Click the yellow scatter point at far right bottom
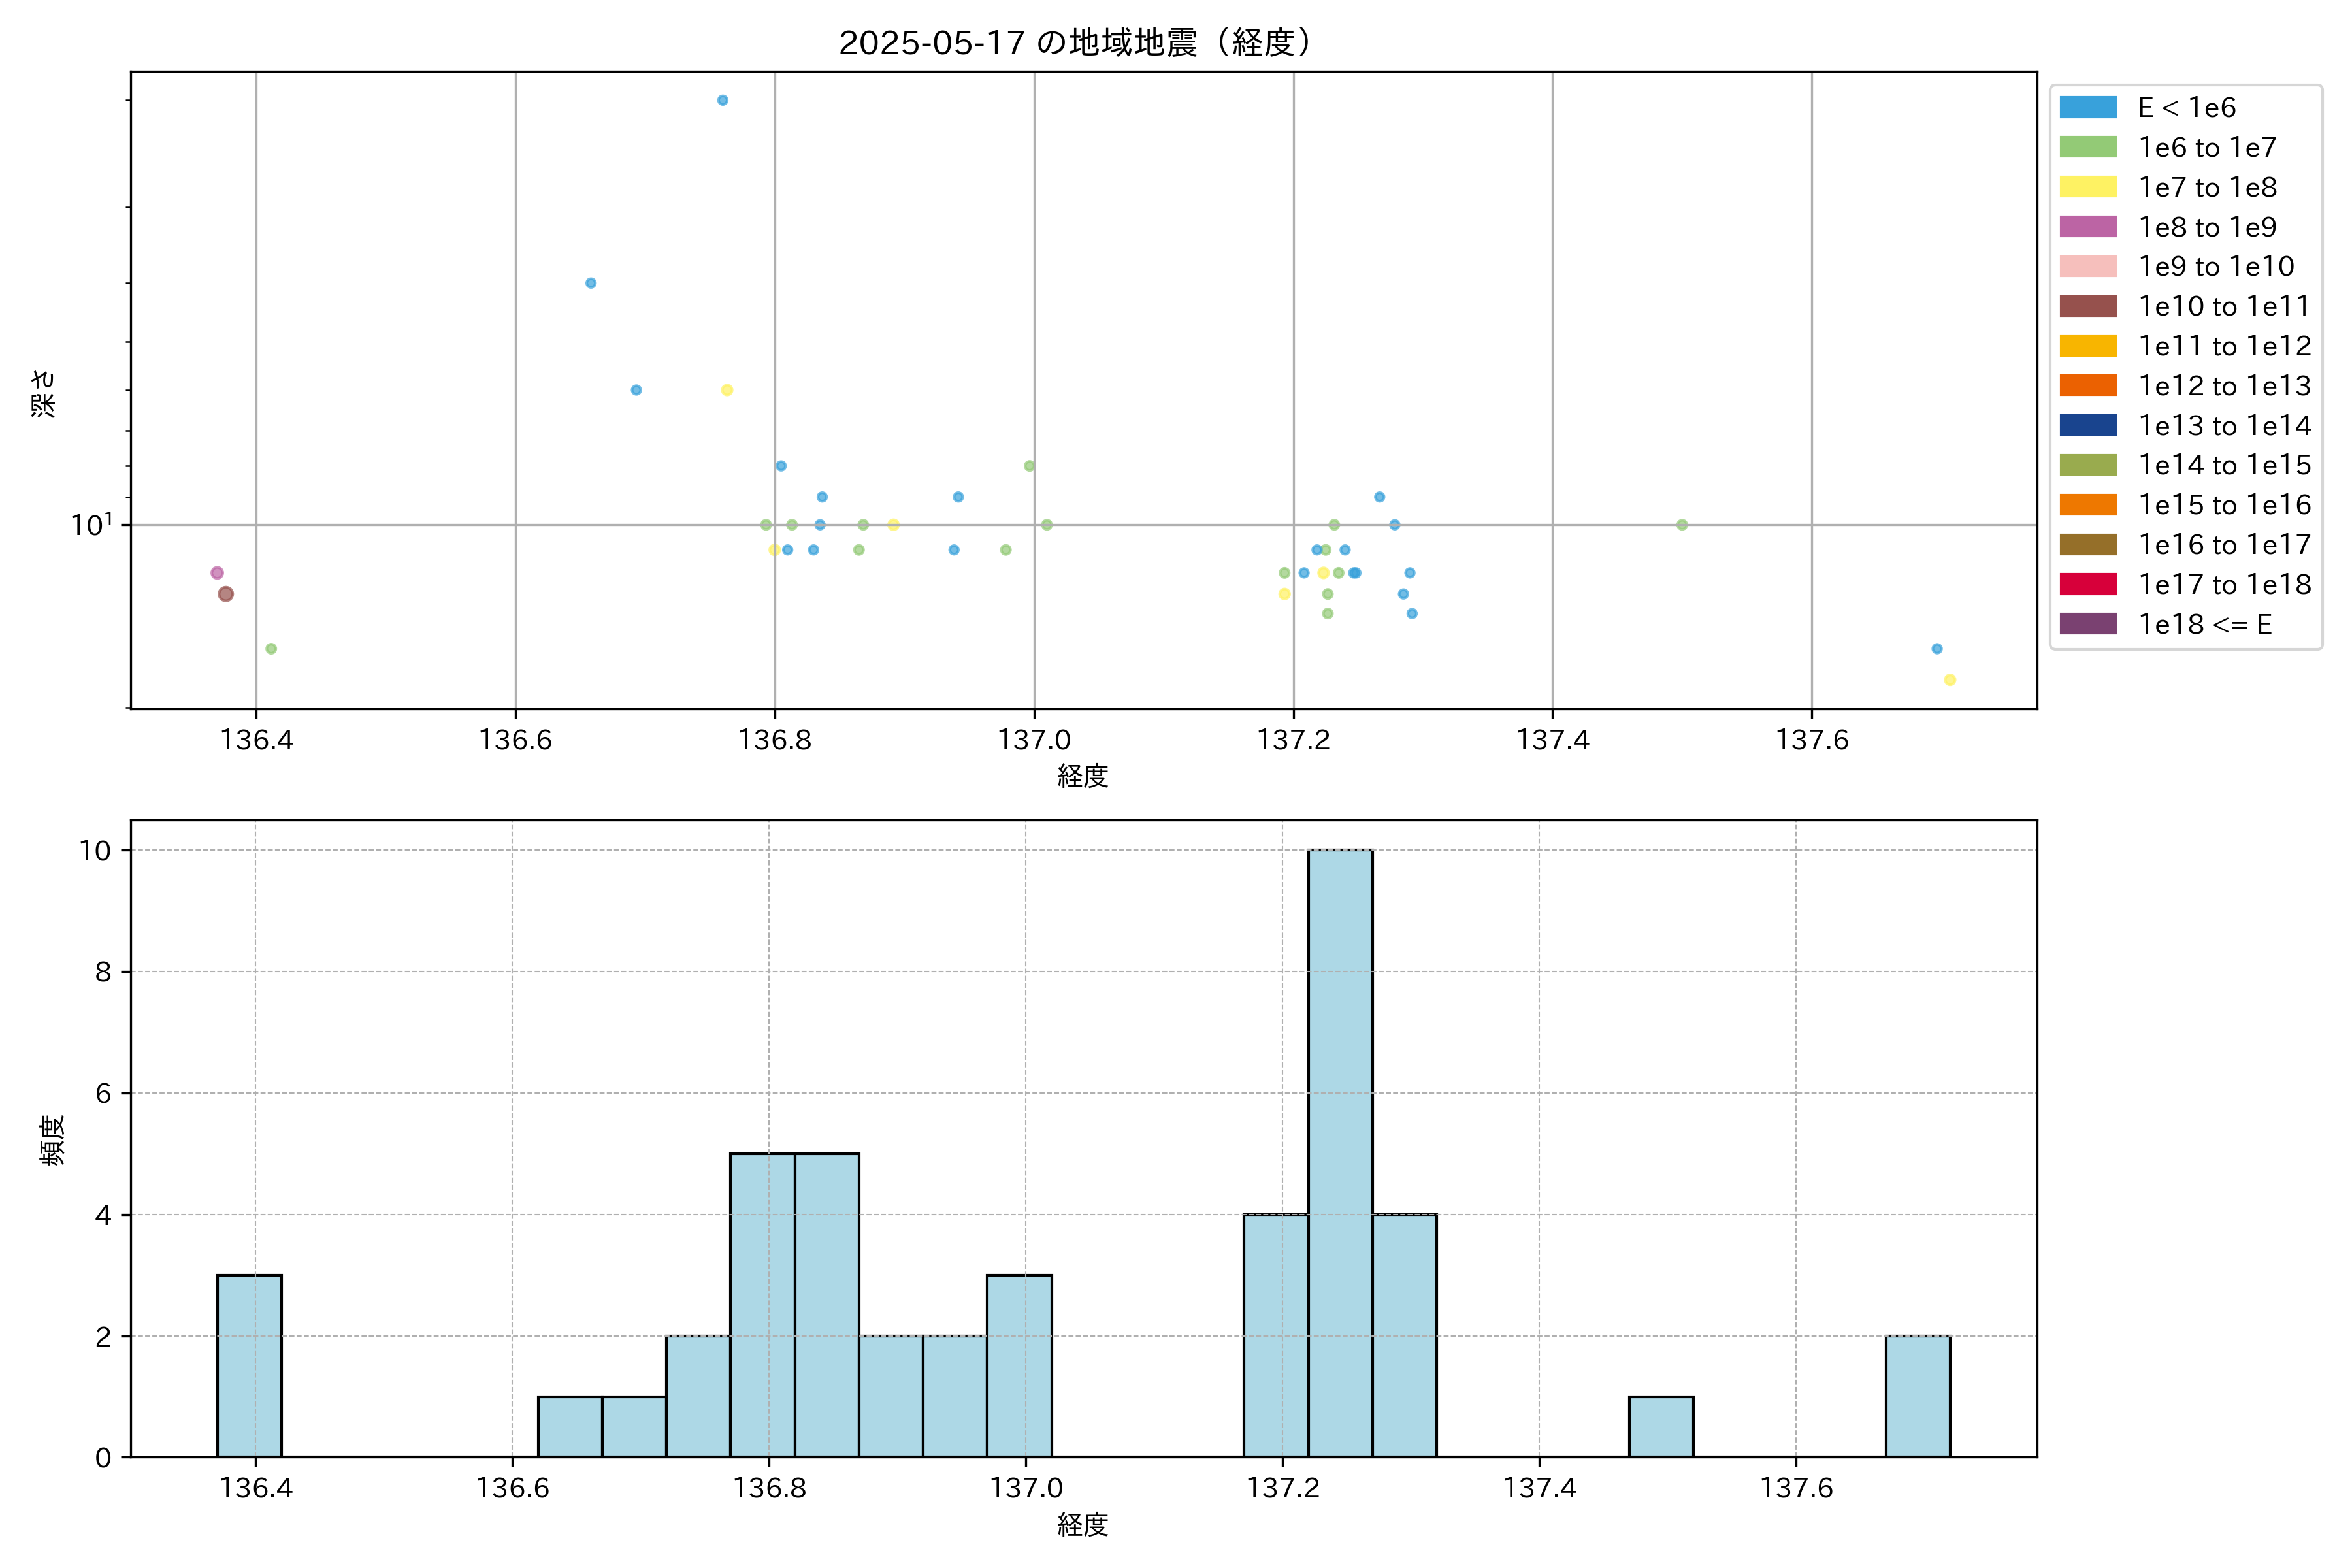The image size is (2352, 1568). pos(1949,680)
